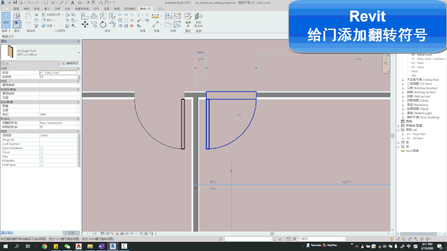Click the red Delete X icon
The image size is (447, 251).
[x=132, y=26]
